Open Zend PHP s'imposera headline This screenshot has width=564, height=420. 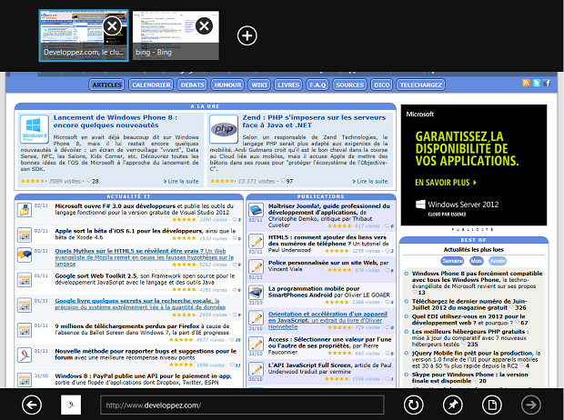coord(314,121)
